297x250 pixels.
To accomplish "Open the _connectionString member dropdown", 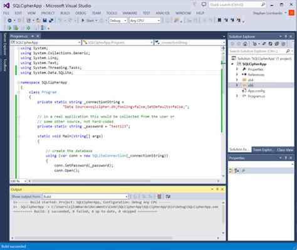I will click(190, 43).
